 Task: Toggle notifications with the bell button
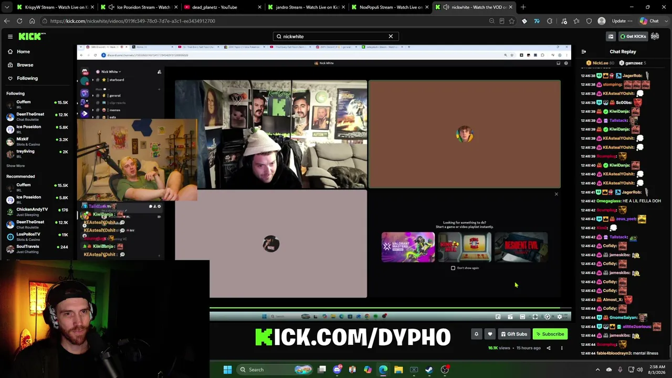477,334
